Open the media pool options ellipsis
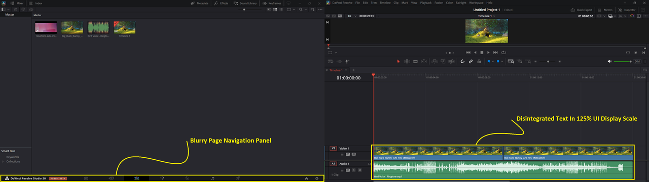 (320, 9)
